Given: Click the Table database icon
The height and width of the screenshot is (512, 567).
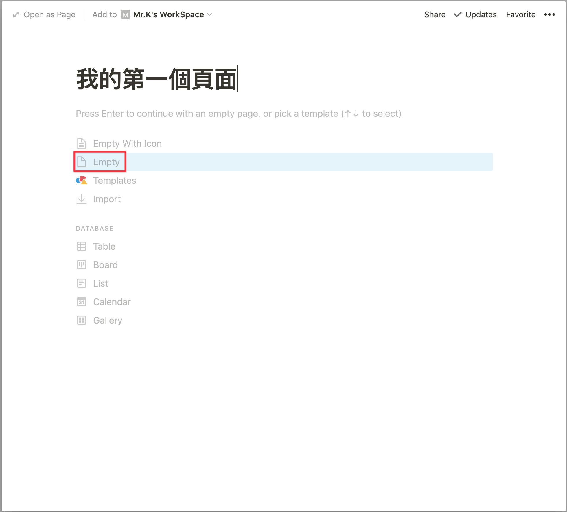Looking at the screenshot, I should click(82, 246).
